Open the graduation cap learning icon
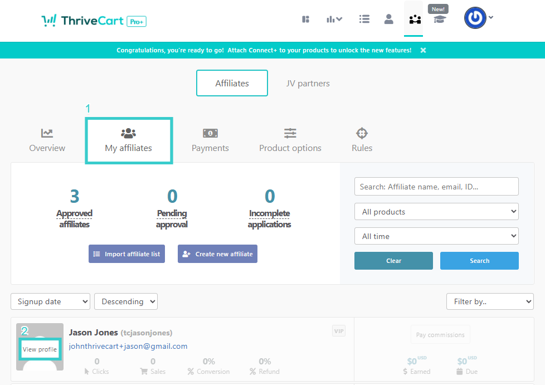 [440, 20]
